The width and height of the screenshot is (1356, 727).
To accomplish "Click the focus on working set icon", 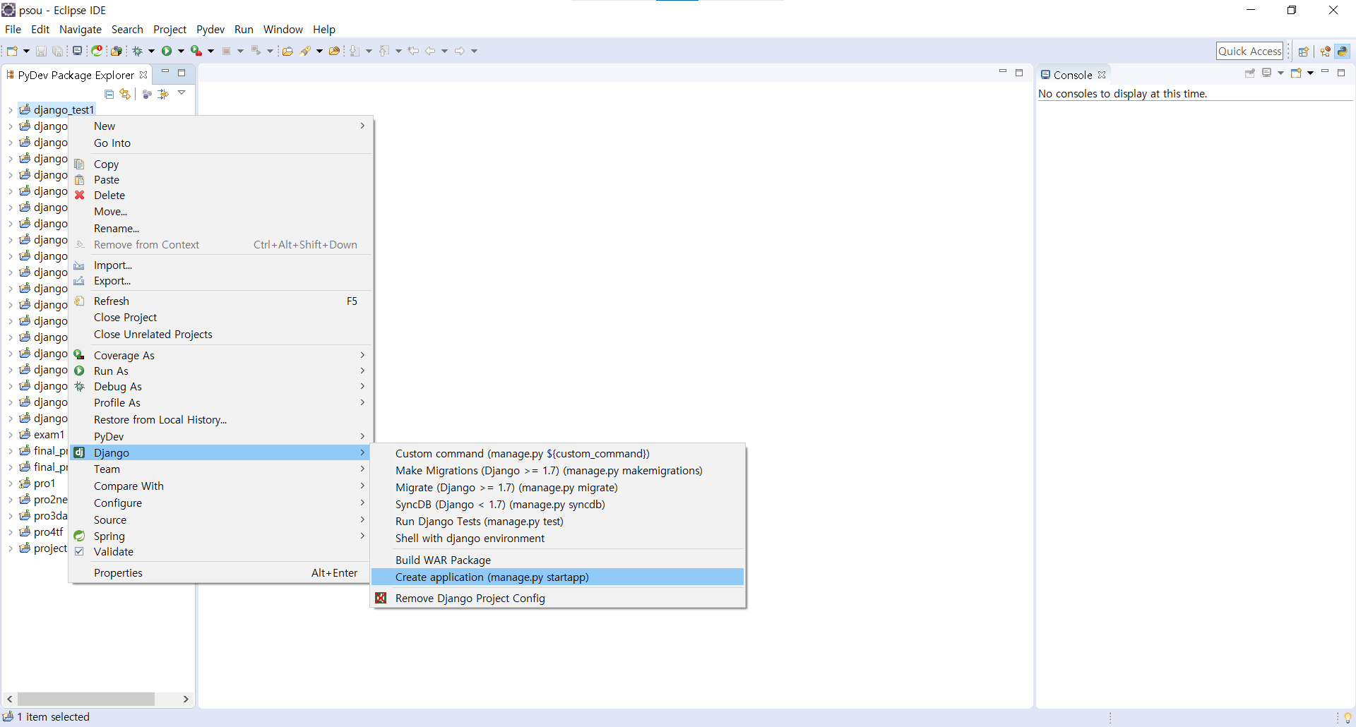I will coord(147,94).
